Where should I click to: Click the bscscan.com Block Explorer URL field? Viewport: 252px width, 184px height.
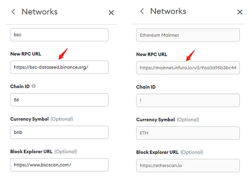[x=59, y=165]
